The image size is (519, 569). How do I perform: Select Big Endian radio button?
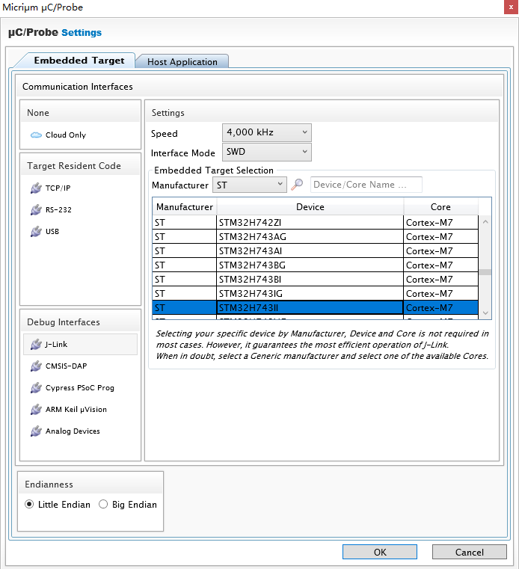(103, 505)
